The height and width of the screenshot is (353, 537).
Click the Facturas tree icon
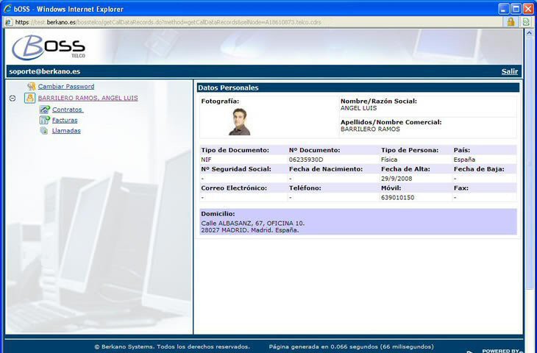coord(44,120)
